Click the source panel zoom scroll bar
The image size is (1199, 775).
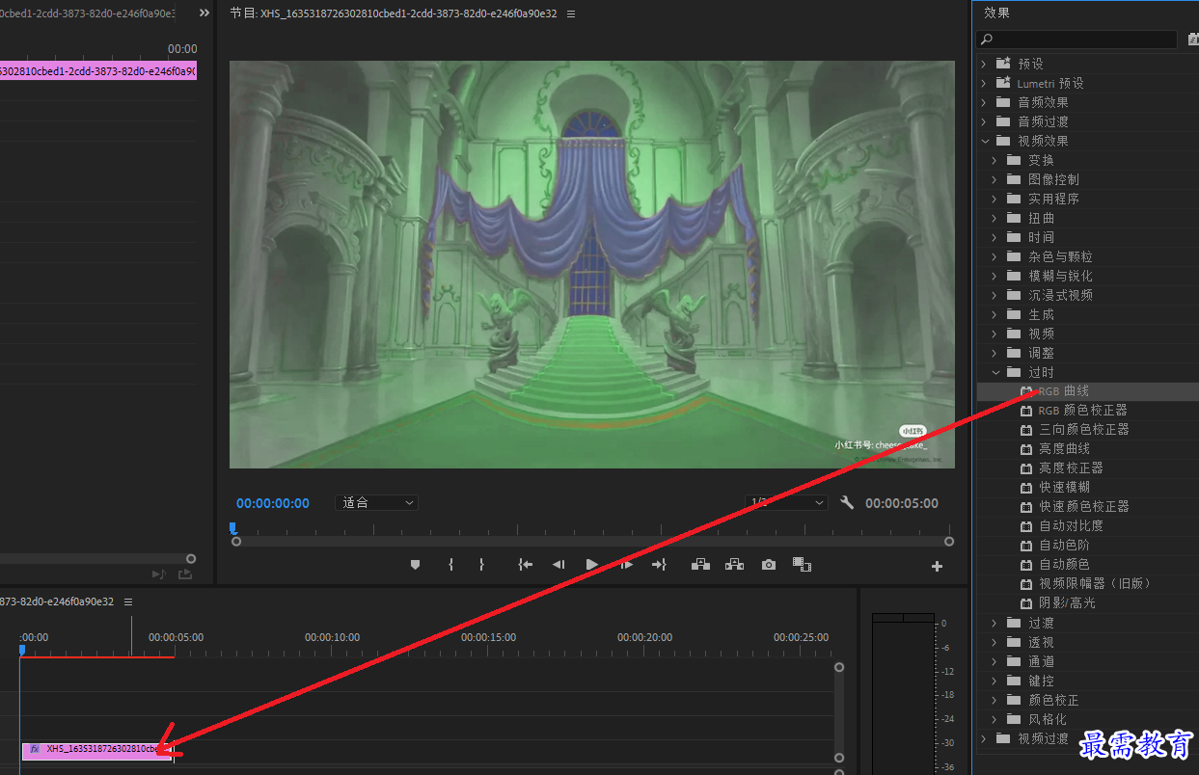click(x=96, y=558)
